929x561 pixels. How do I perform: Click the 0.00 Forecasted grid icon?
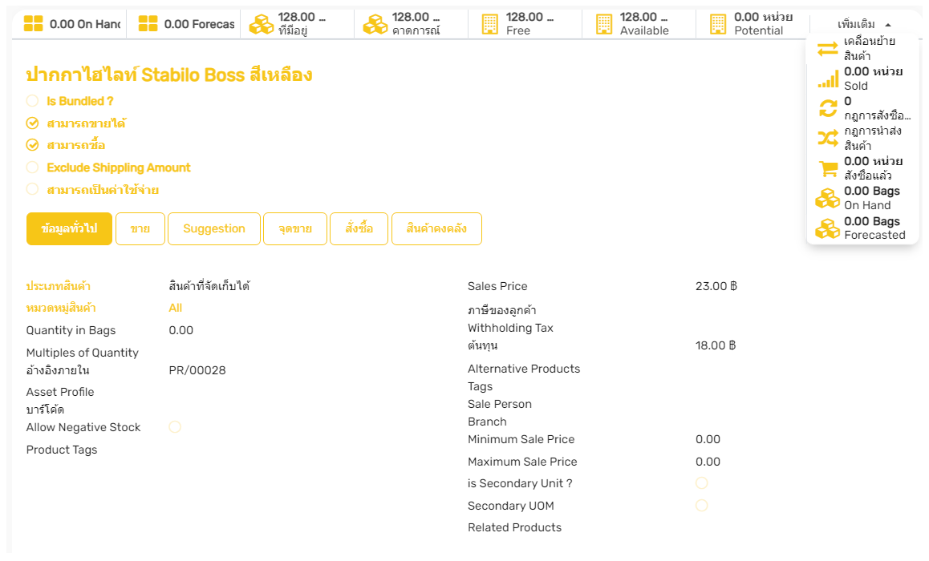point(148,24)
